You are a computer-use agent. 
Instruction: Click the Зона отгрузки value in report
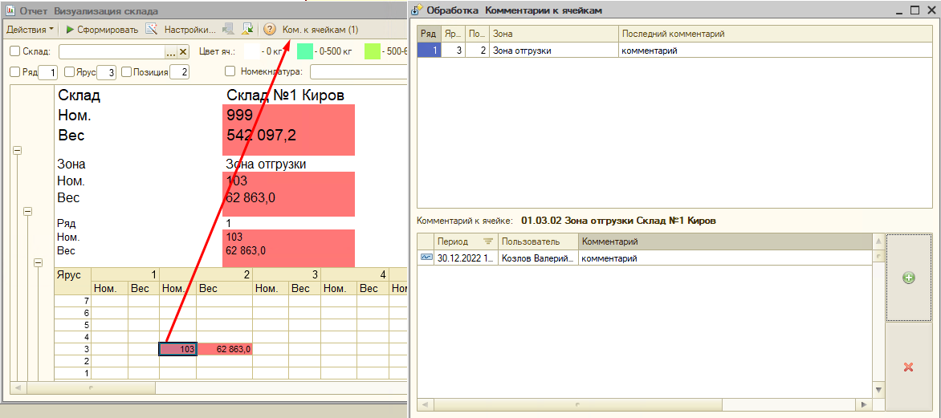coord(266,164)
